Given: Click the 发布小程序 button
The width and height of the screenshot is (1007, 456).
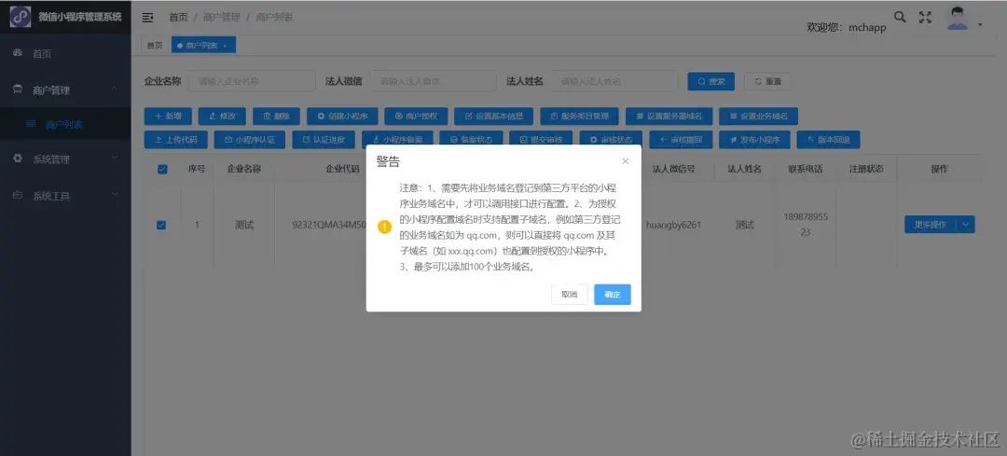Looking at the screenshot, I should (754, 139).
